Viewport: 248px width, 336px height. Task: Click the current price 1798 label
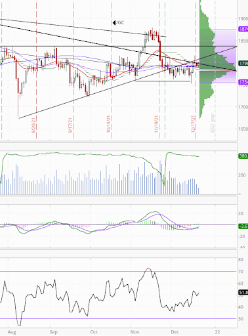pos(243,64)
